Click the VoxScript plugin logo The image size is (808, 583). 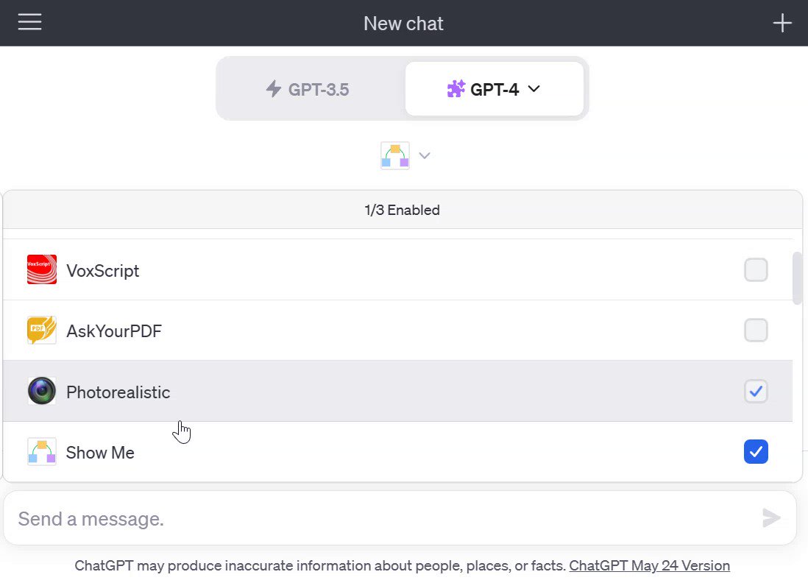click(x=42, y=269)
